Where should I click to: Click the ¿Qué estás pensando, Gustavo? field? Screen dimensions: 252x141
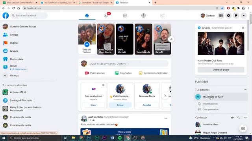click(128, 63)
